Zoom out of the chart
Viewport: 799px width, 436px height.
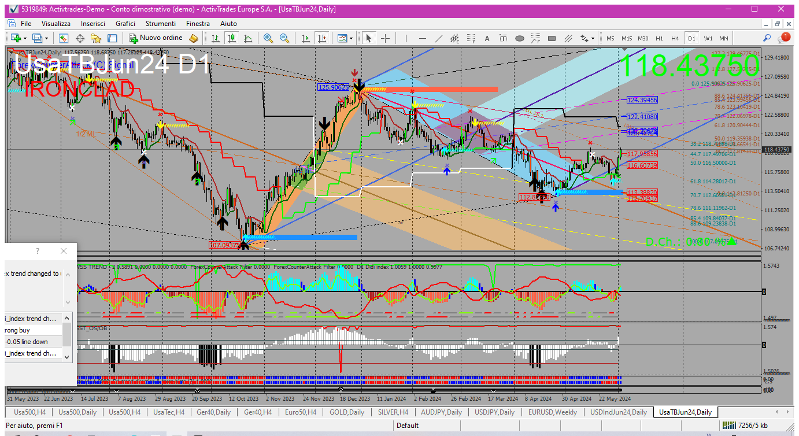[x=284, y=38]
